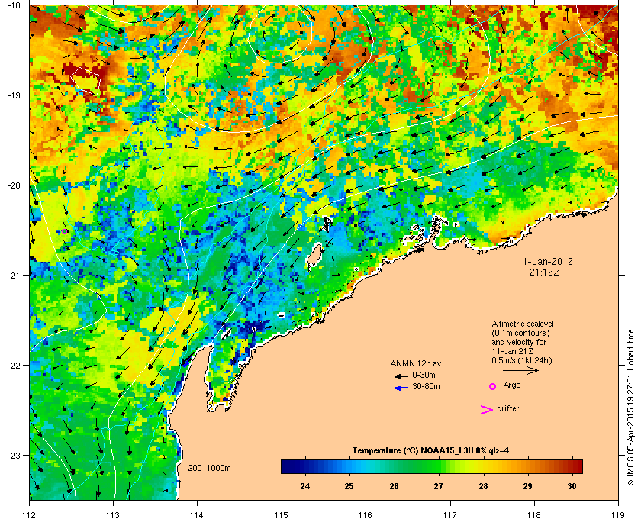This screenshot has height=519, width=641.
Task: Click the Argo float marker near 112.4, -20.5
Action: [65, 231]
